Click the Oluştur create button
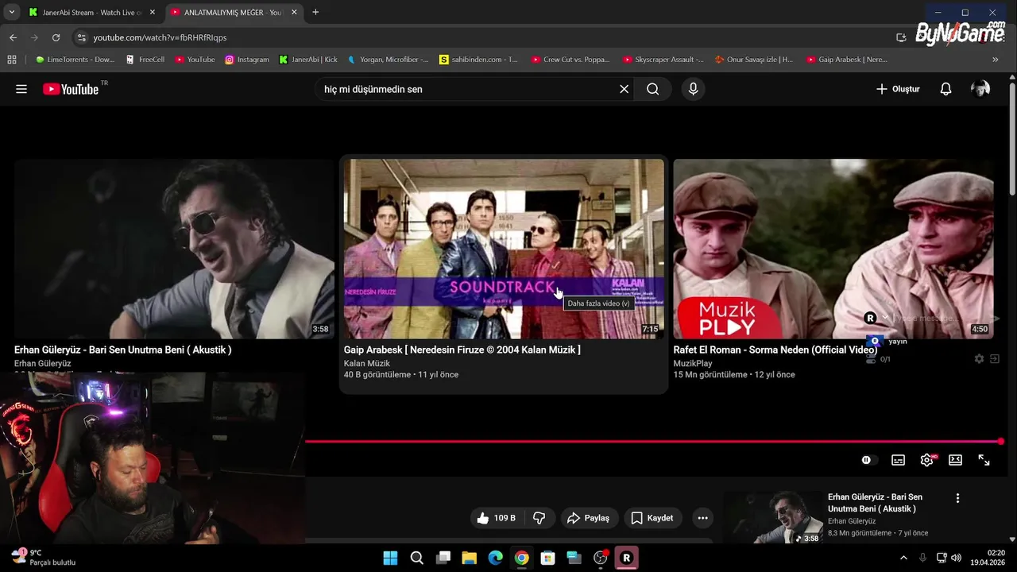 click(898, 89)
